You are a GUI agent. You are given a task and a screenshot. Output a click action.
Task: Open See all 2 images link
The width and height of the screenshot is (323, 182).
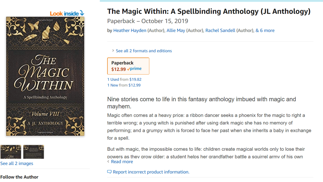tap(17, 164)
